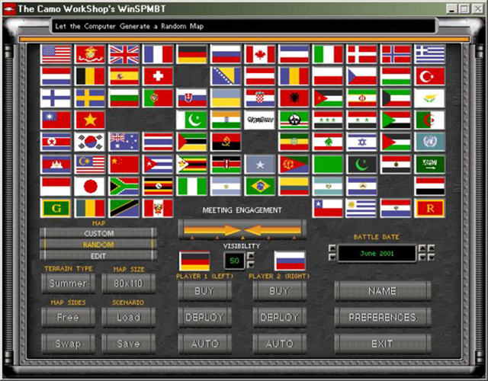Choose the Brazil flag
488x381 pixels.
click(260, 186)
